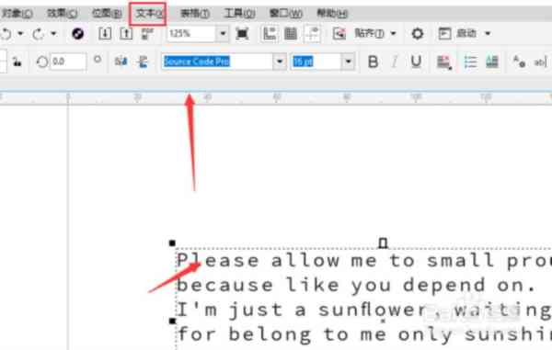
Task: Click the Undo arrow icon
Action: tap(6, 34)
